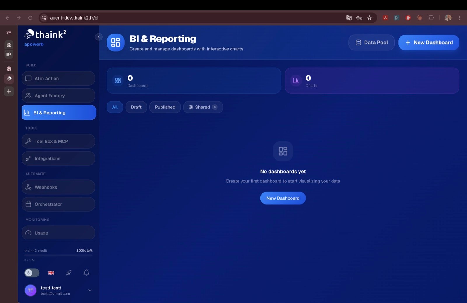Open saved passwords key icon
This screenshot has width=467, height=303.
tap(359, 18)
